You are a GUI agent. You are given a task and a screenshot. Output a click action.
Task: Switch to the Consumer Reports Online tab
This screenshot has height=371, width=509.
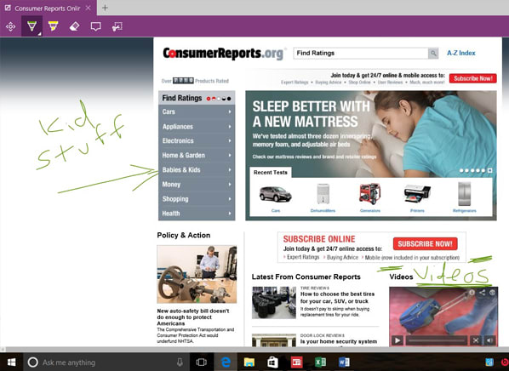click(48, 9)
